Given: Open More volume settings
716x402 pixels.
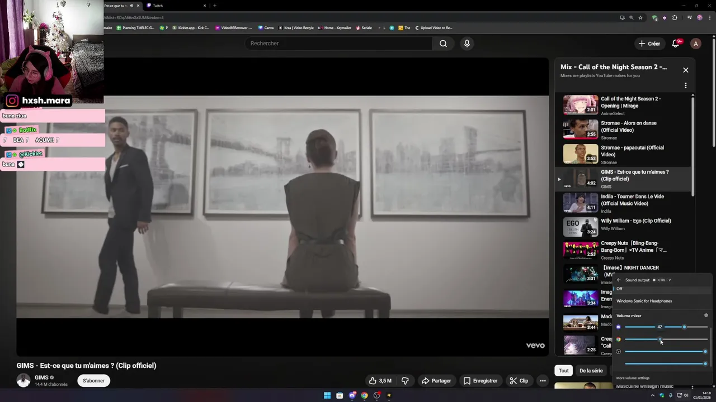Looking at the screenshot, I should point(633,378).
